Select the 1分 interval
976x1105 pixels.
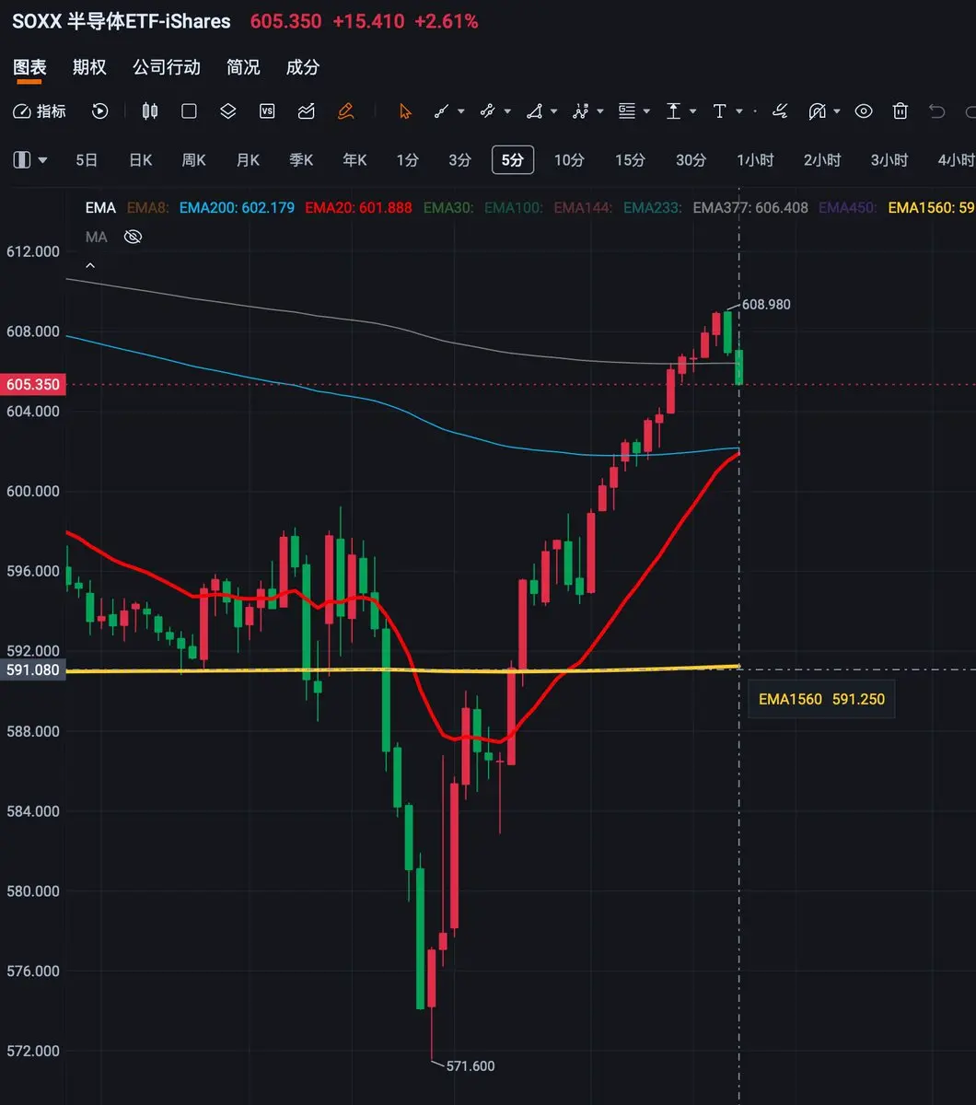407,160
